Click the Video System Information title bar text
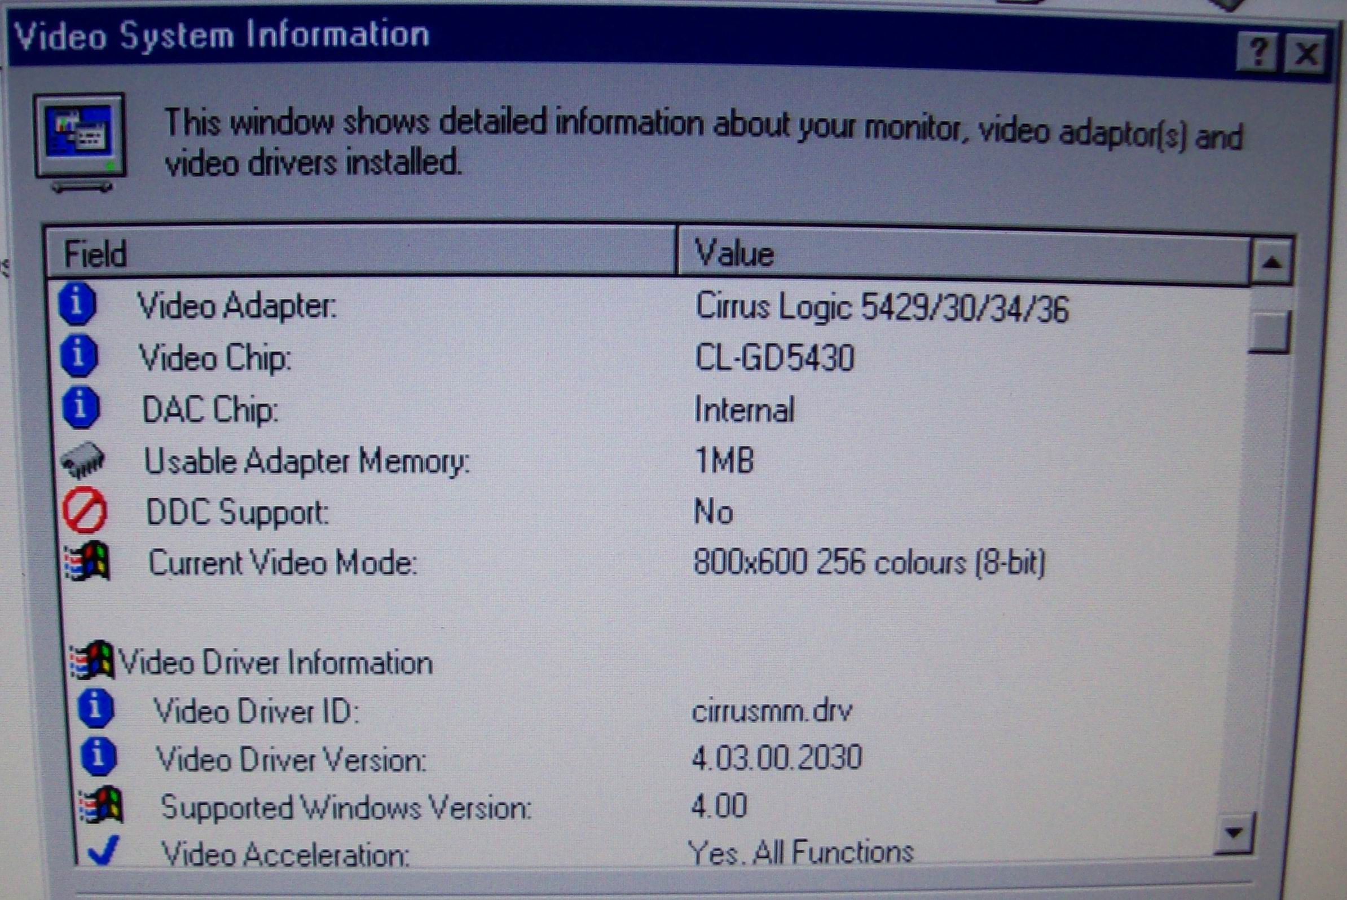Image resolution: width=1347 pixels, height=900 pixels. [x=222, y=36]
